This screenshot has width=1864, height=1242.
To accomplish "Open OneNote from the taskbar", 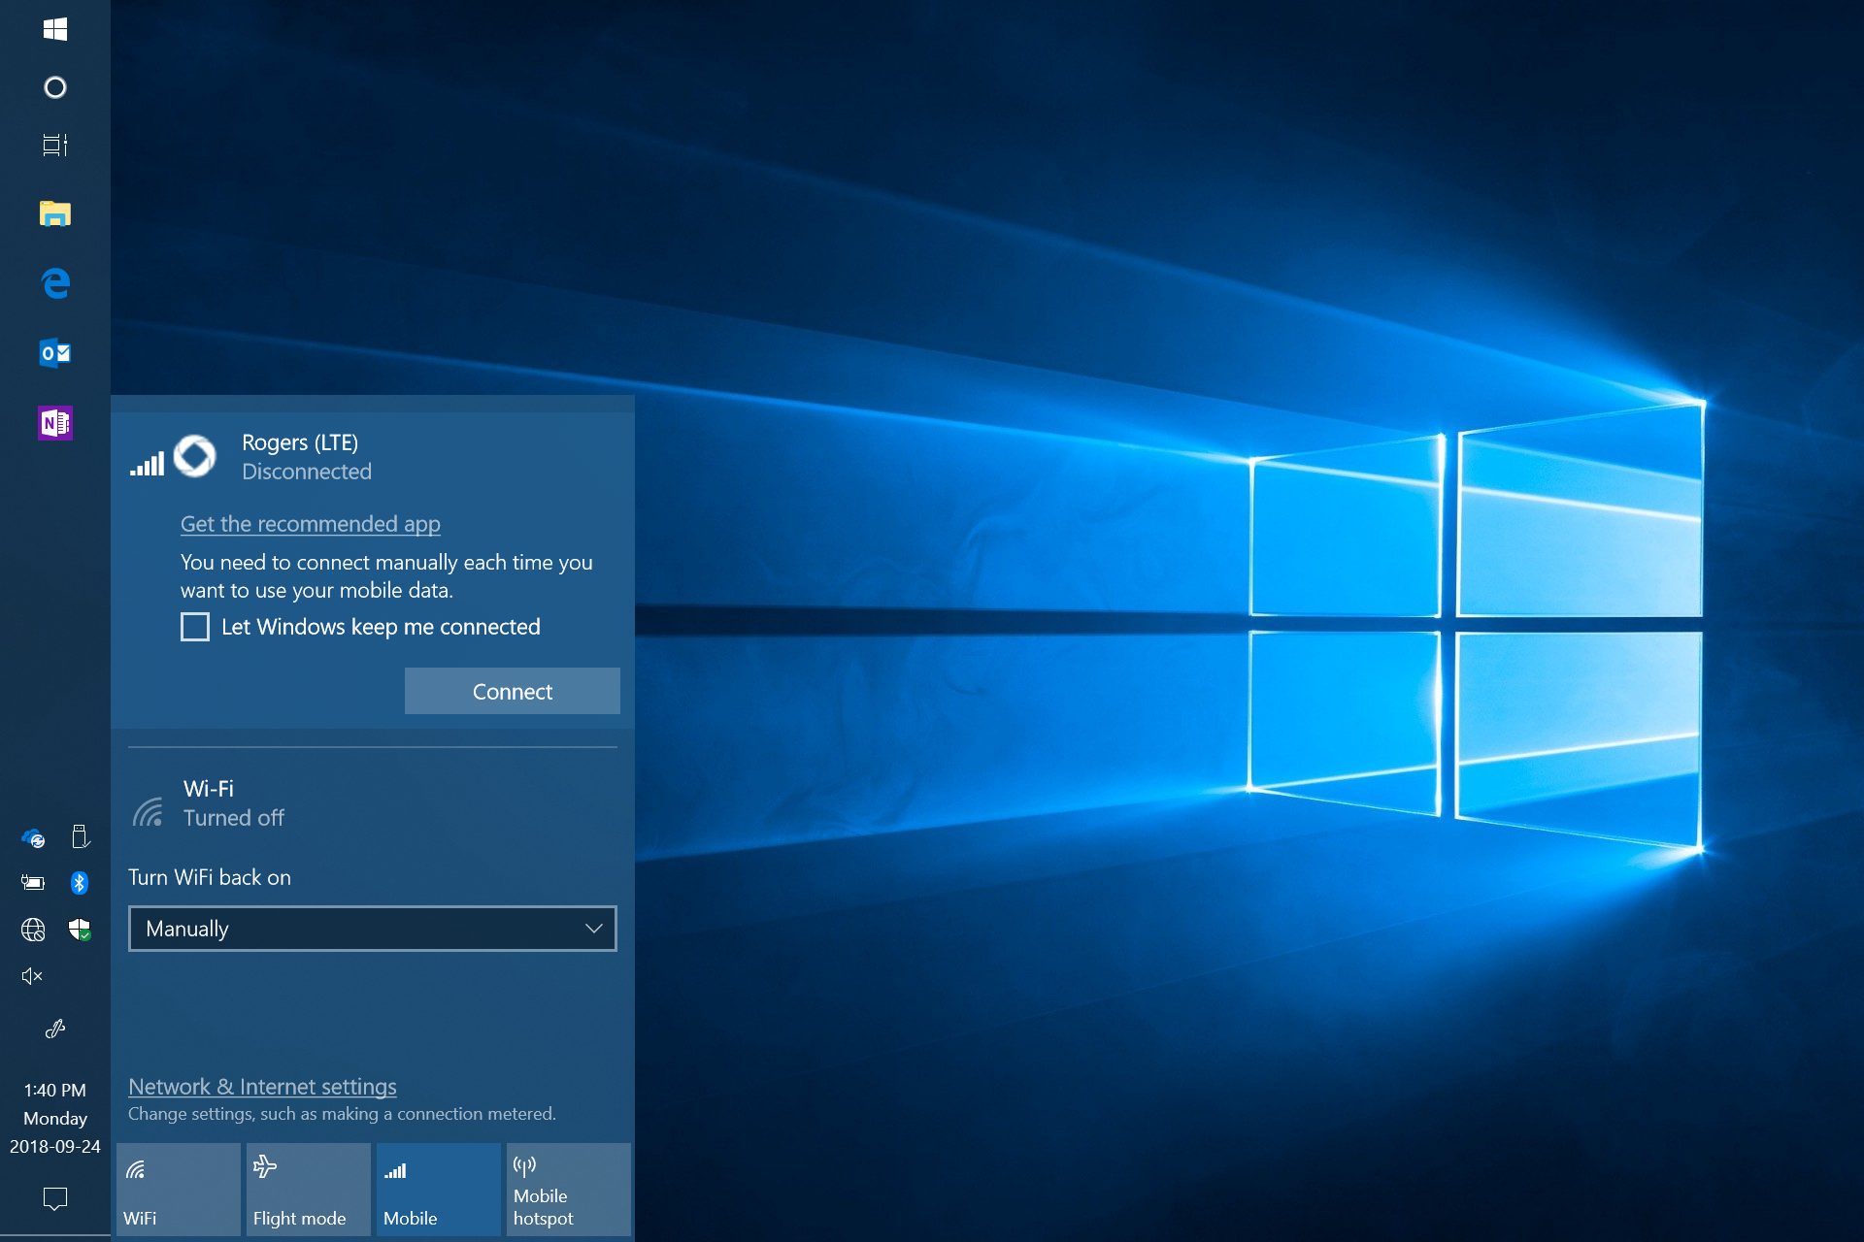I will tap(55, 423).
